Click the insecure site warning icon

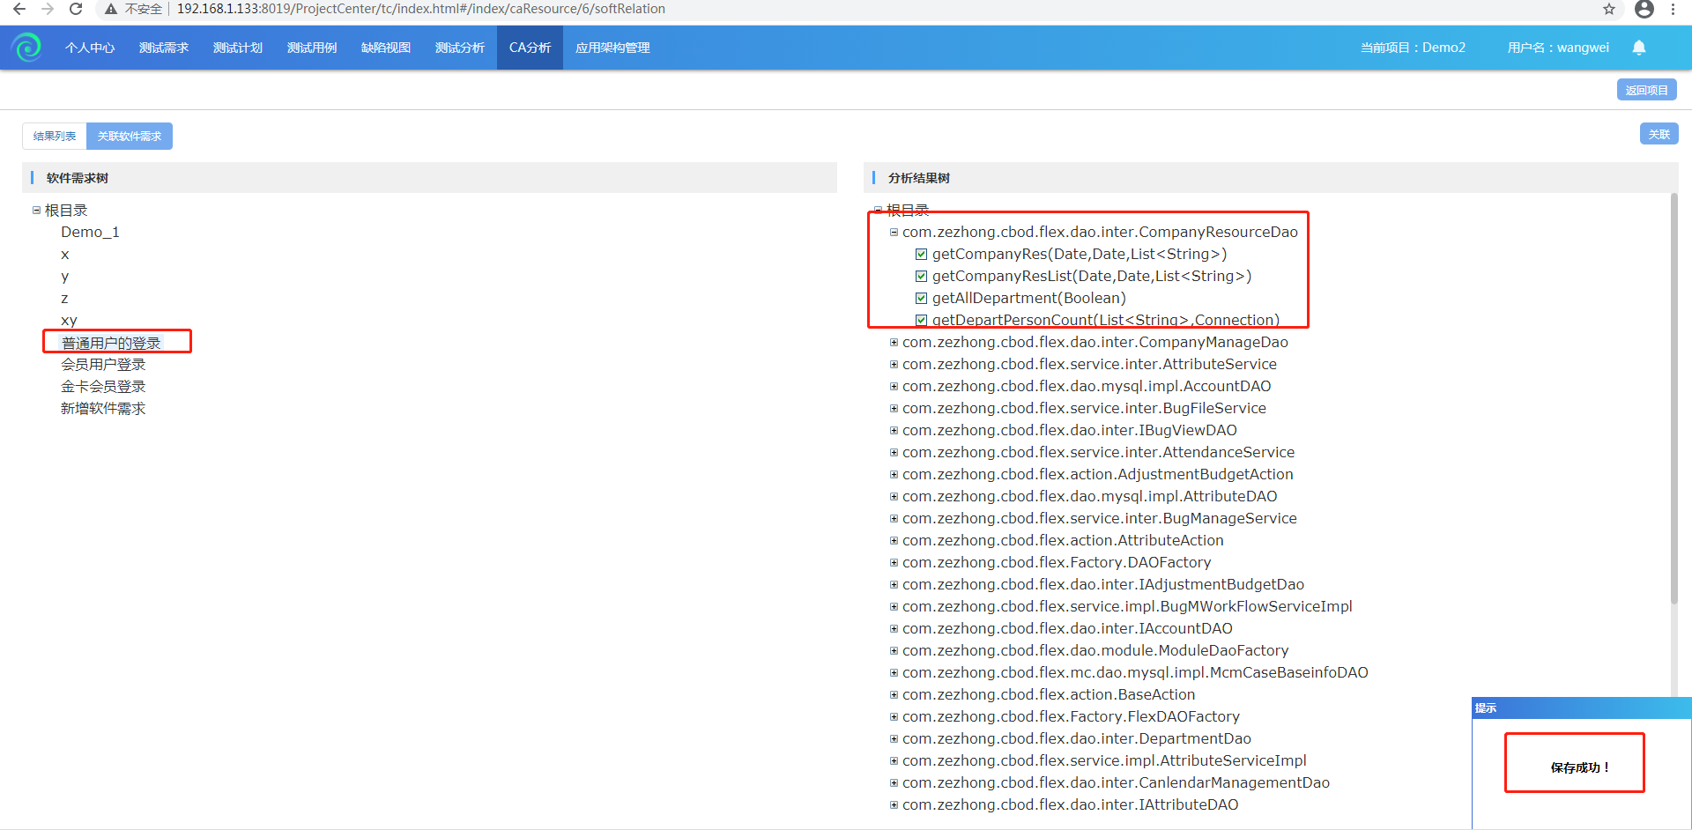tap(110, 9)
